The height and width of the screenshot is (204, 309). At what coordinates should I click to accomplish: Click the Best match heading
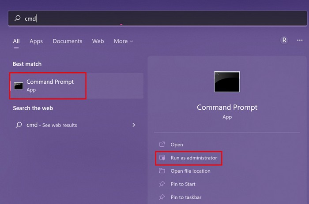coord(27,64)
